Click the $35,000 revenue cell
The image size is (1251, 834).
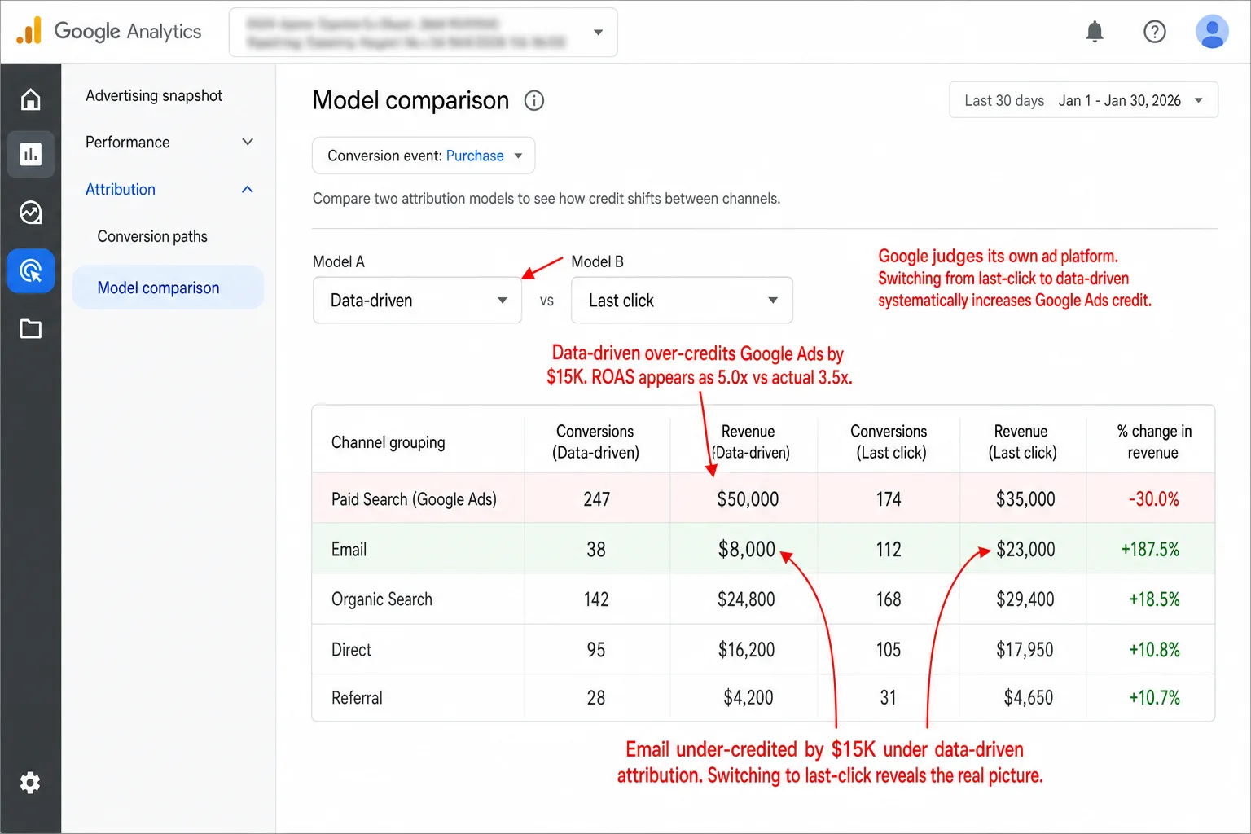point(1025,499)
